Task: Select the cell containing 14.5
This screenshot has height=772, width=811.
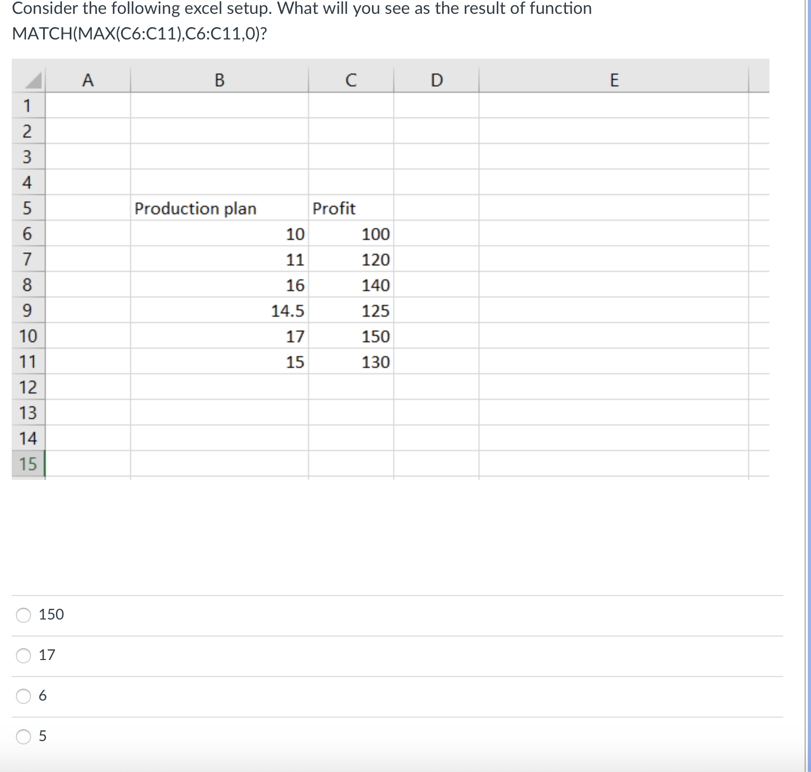Action: 266,310
